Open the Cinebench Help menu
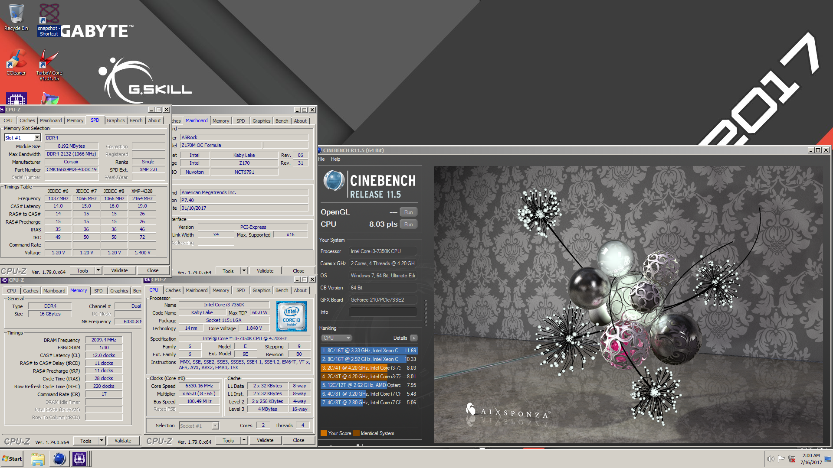 point(335,159)
